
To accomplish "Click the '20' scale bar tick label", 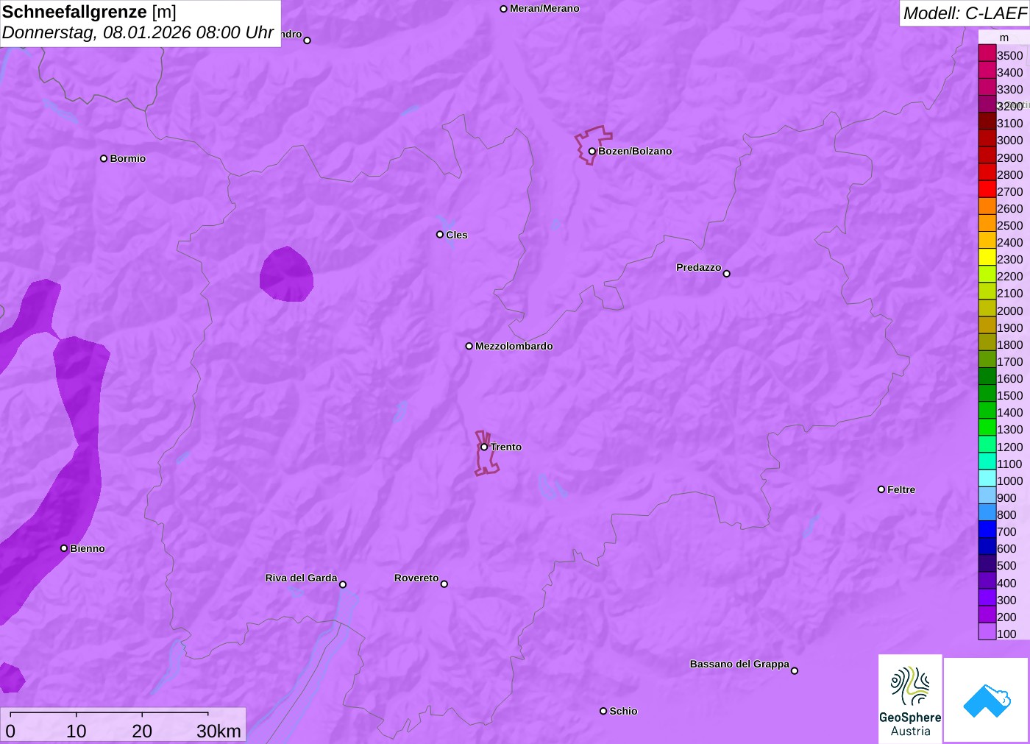I will point(142,731).
